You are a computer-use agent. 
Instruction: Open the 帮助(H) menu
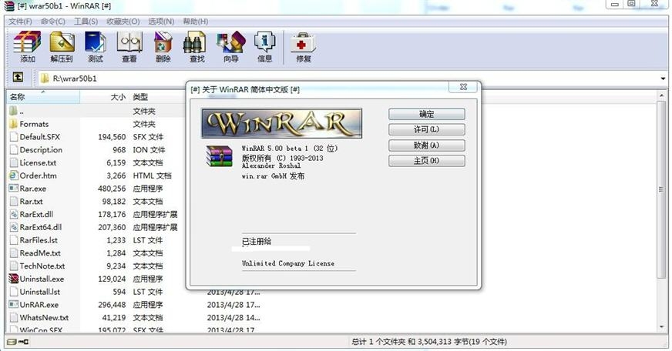pyautogui.click(x=196, y=22)
